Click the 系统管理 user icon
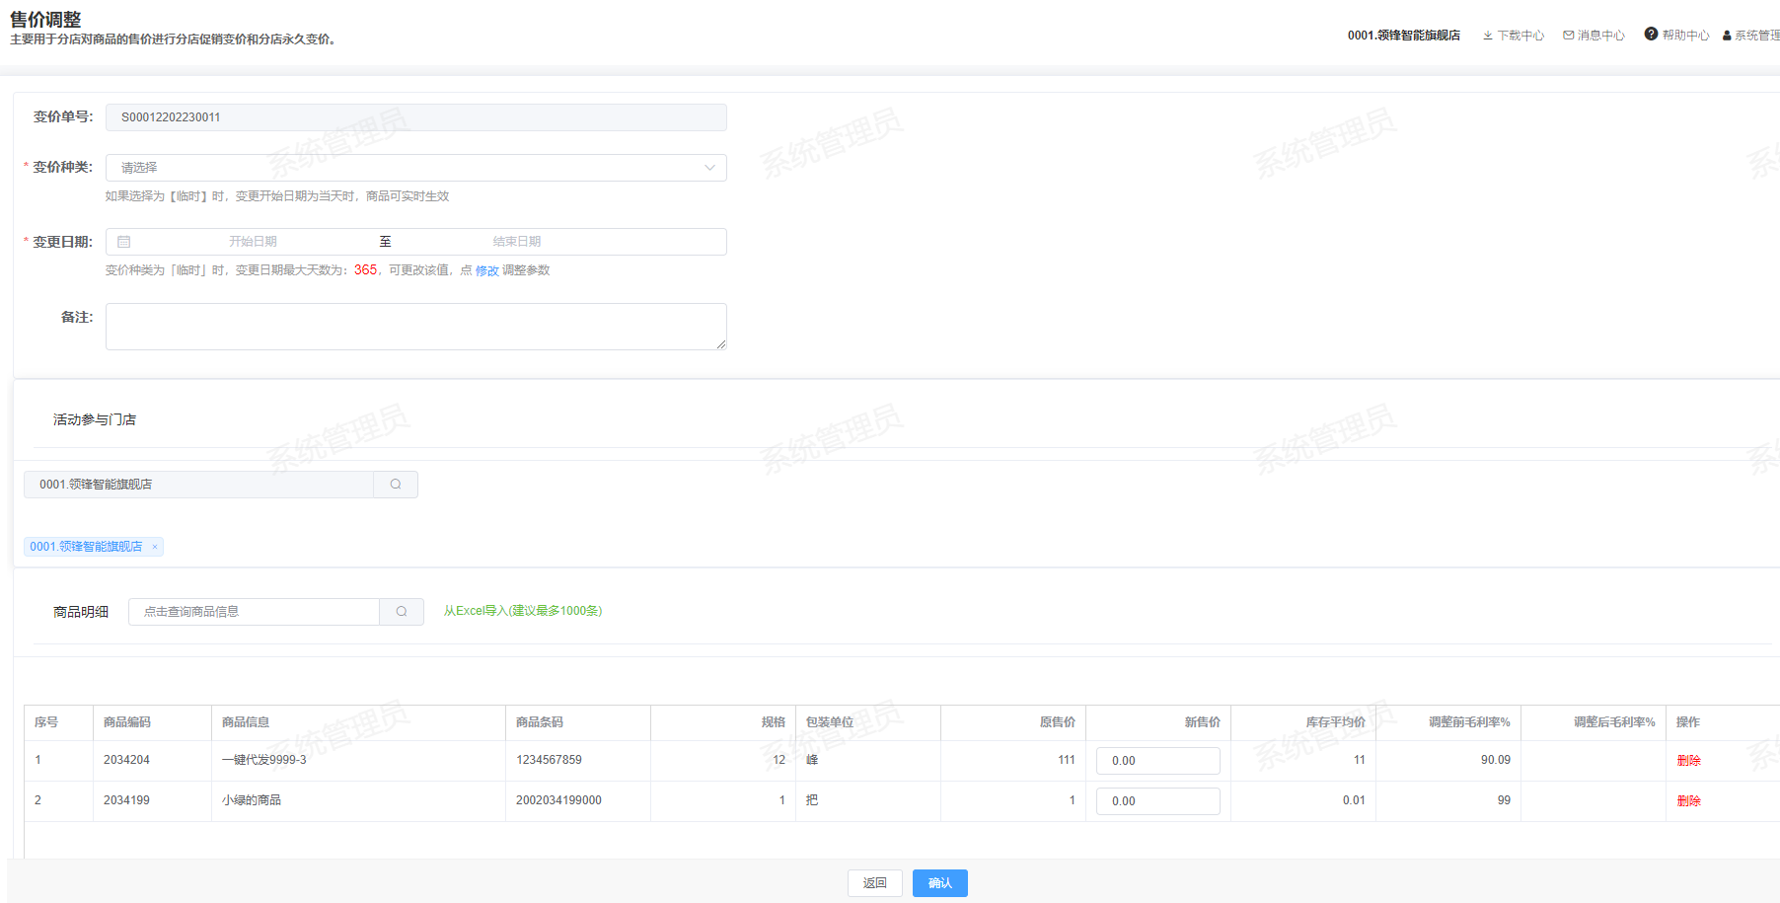Screen dimensions: 1780x903 tap(1727, 36)
